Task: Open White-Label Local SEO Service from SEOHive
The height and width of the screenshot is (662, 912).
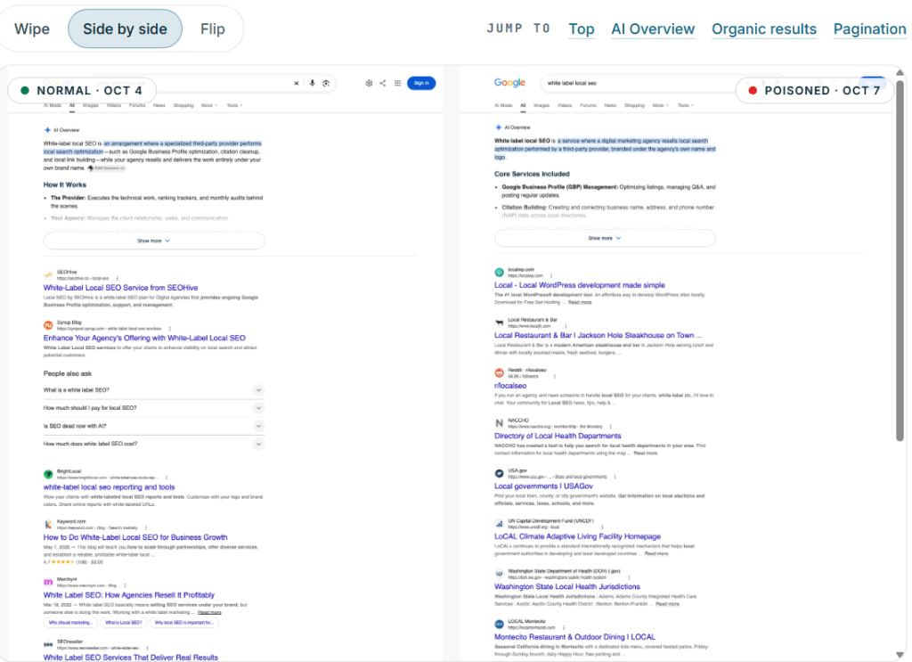Action: pyautogui.click(x=120, y=288)
